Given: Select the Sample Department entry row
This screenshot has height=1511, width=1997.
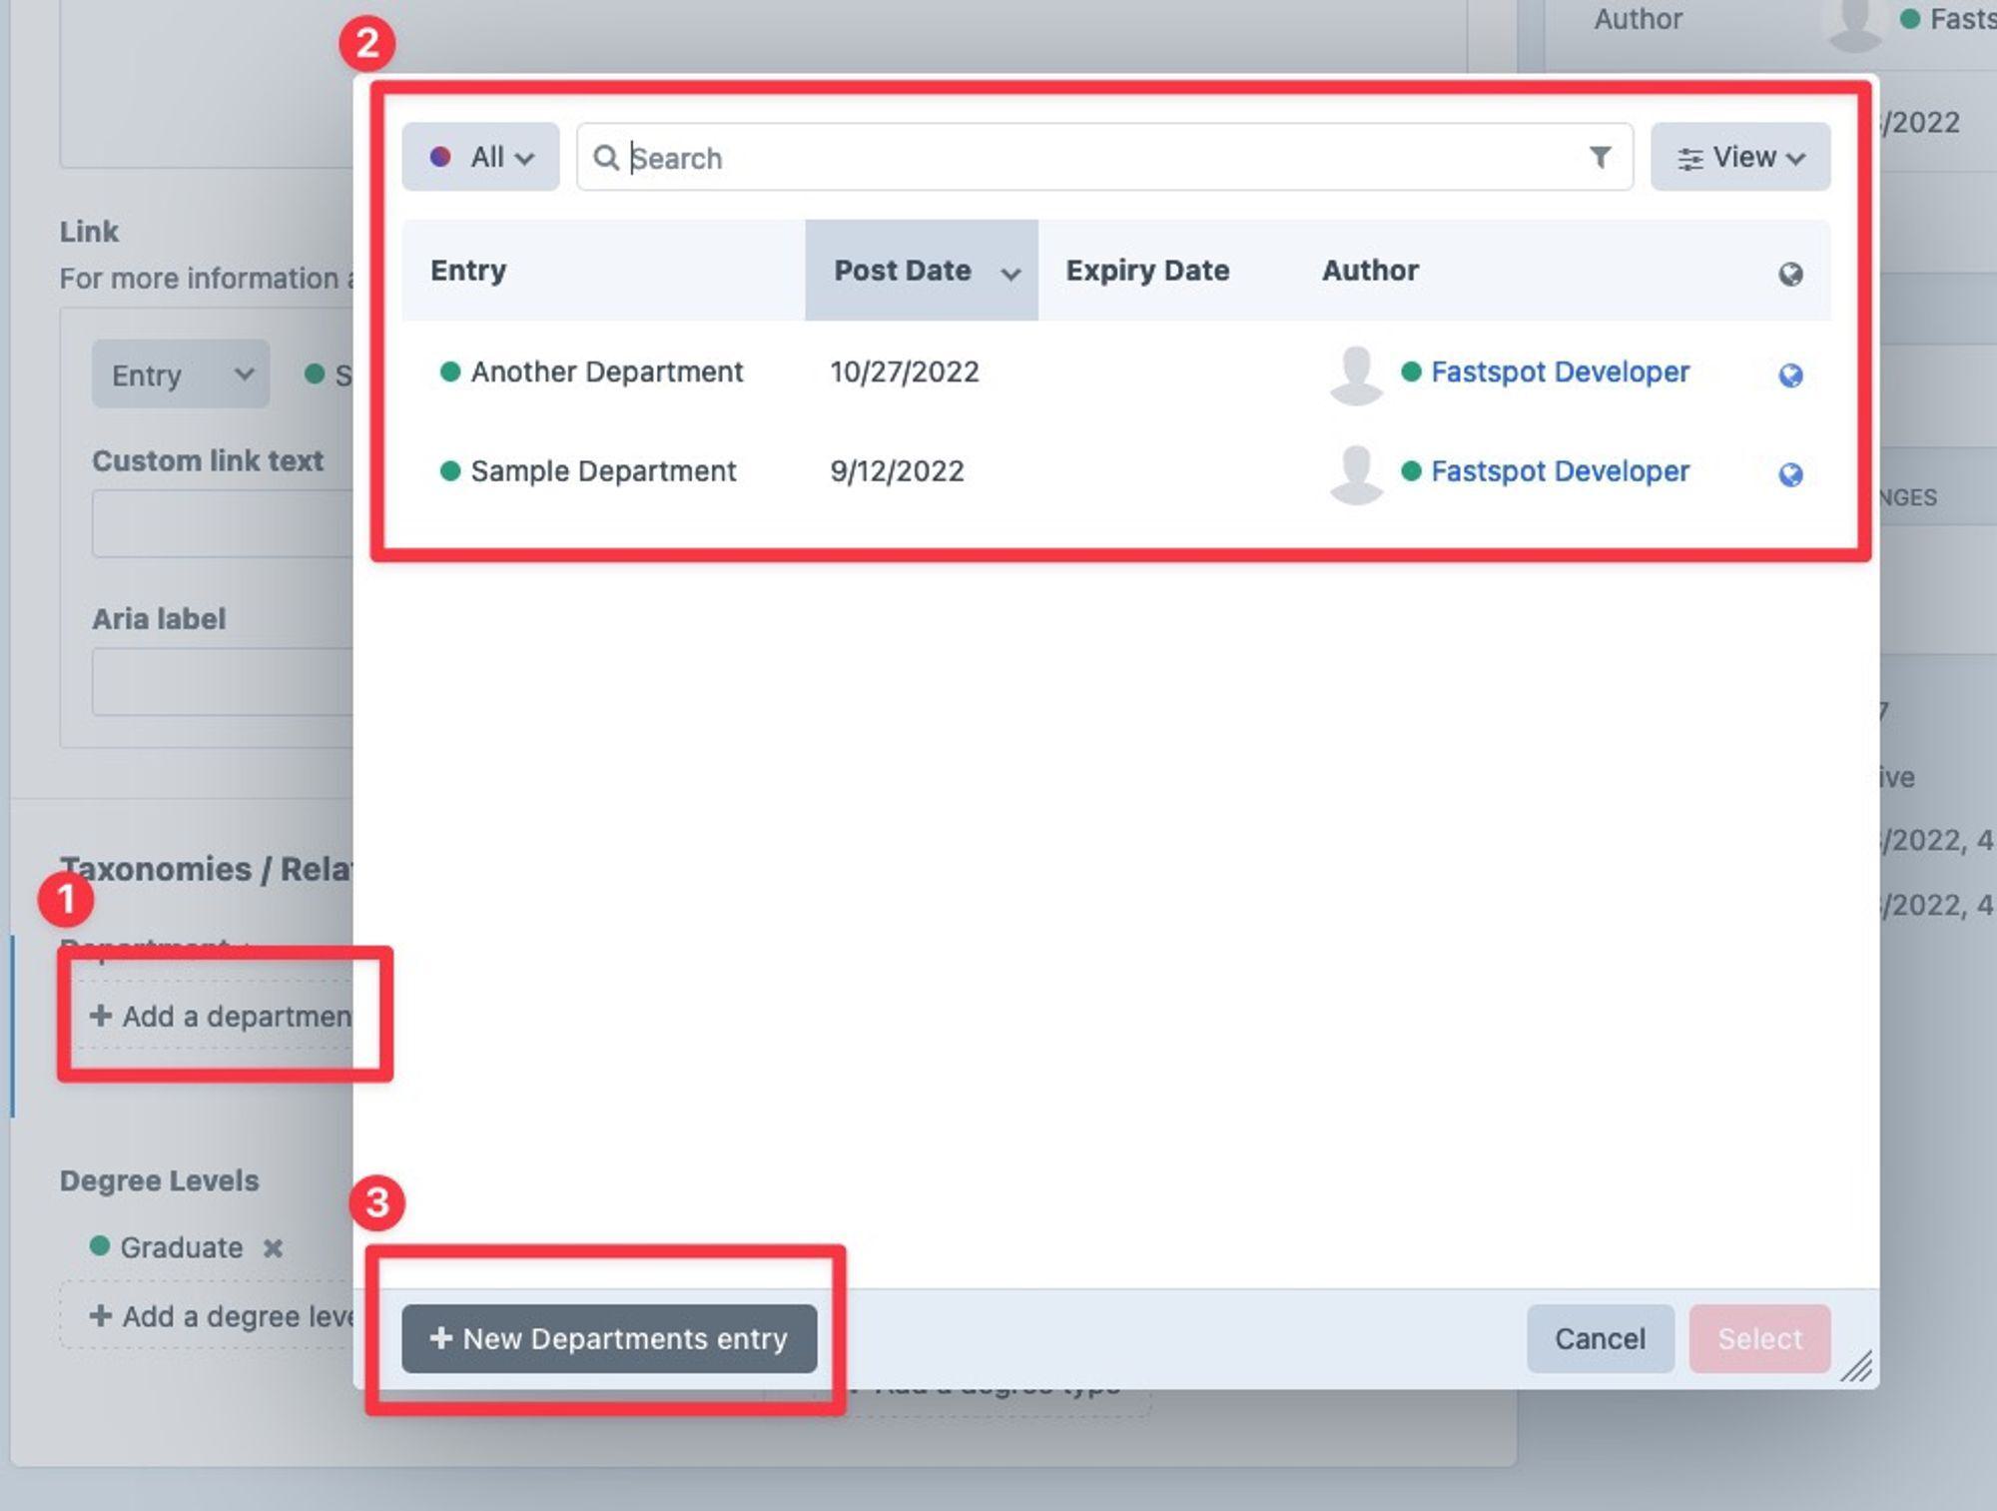Looking at the screenshot, I should click(603, 470).
